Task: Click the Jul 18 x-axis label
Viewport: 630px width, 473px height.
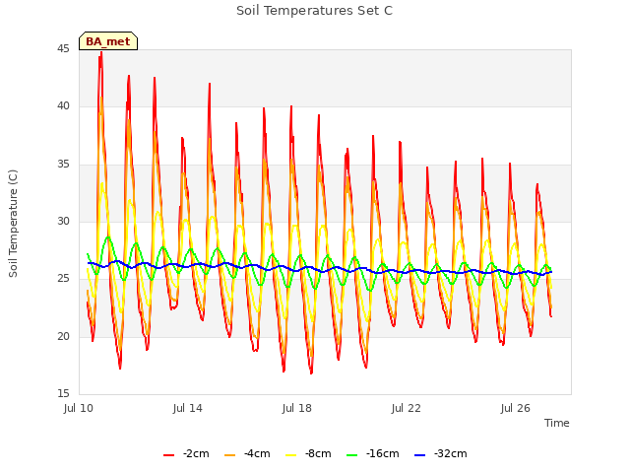Action: click(x=297, y=408)
